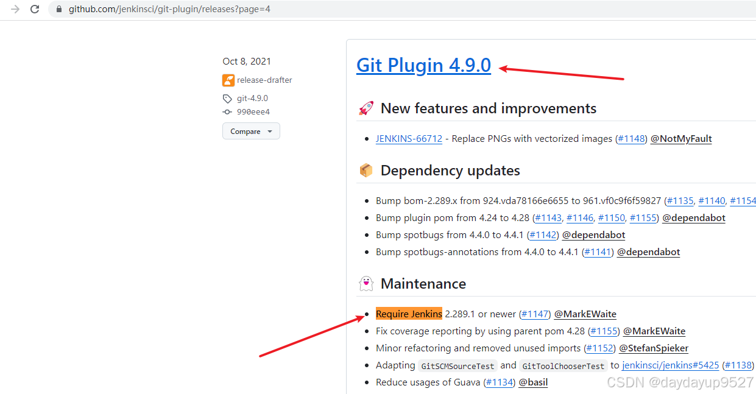Screen dimensions: 756x394
Task: Open pull request #1152
Action: coord(599,348)
